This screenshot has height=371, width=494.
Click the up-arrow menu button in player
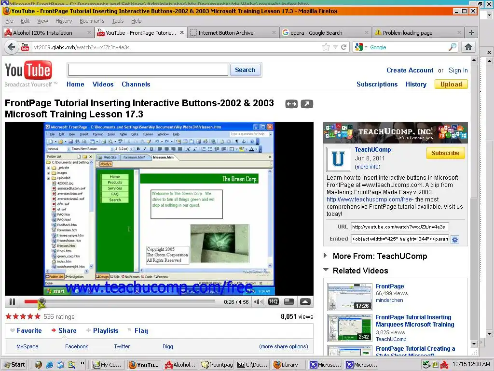point(305,301)
